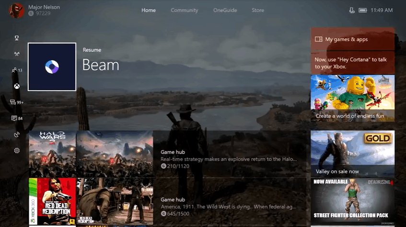Viewport: 406px width, 227px height.
Task: Open the Red Dead Redemption Game hub
Action: 230,202
